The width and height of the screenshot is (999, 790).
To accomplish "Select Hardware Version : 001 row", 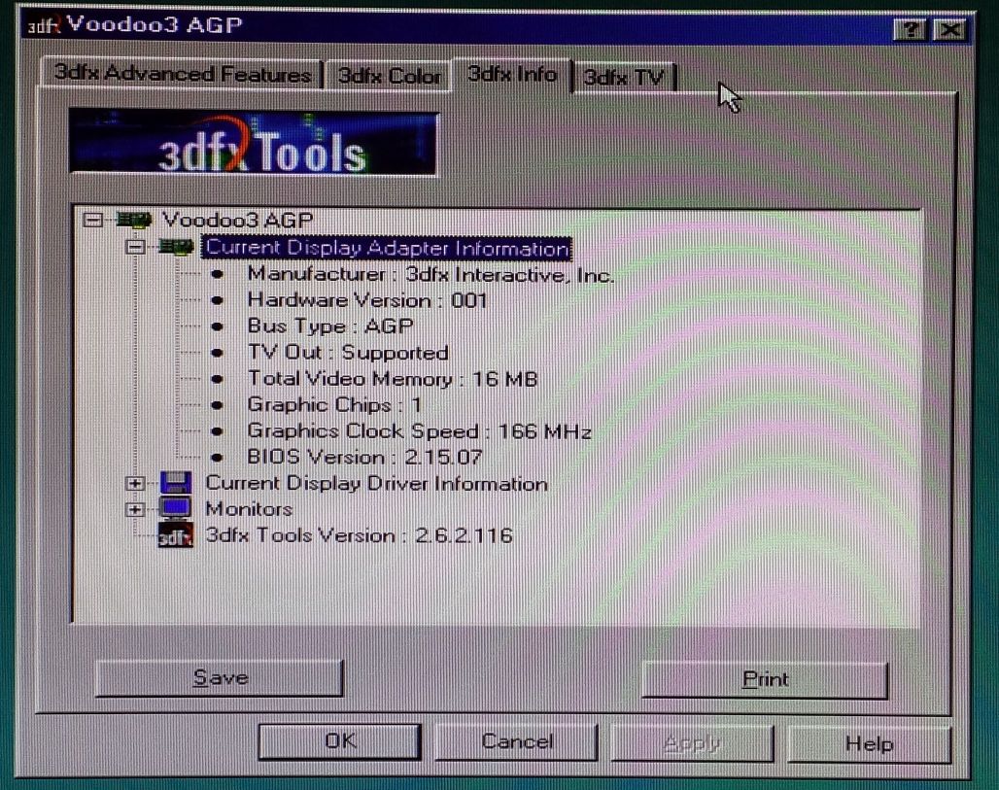I will point(367,300).
